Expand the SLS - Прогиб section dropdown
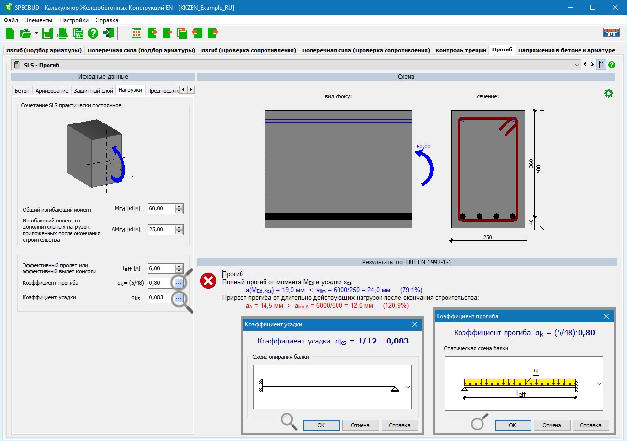627x441 pixels. [576, 65]
